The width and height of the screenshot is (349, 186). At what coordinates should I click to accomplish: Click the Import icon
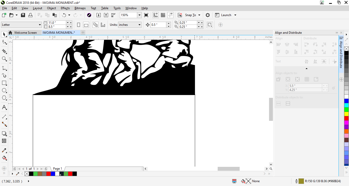click(x=99, y=15)
